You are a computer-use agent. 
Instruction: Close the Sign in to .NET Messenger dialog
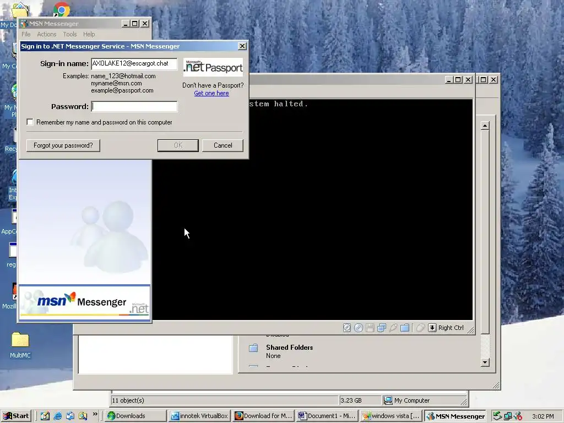[242, 46]
